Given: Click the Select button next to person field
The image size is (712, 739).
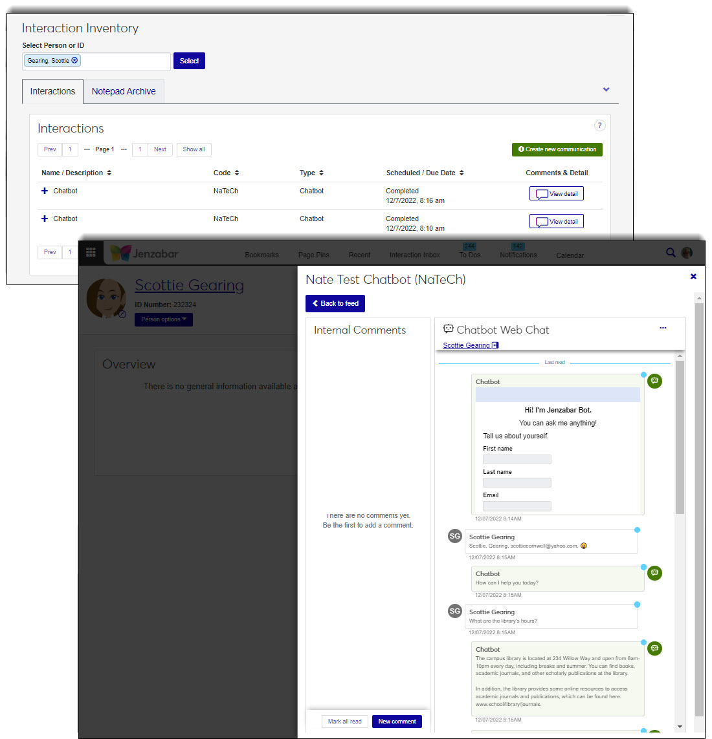Looking at the screenshot, I should [x=189, y=61].
